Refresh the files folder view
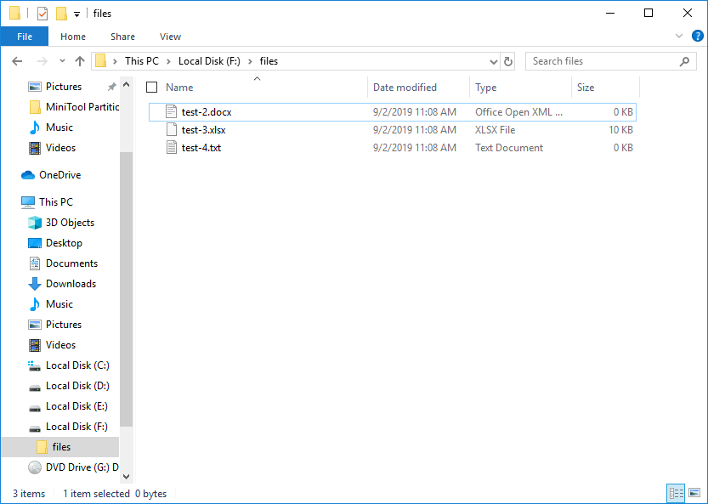 [x=508, y=61]
